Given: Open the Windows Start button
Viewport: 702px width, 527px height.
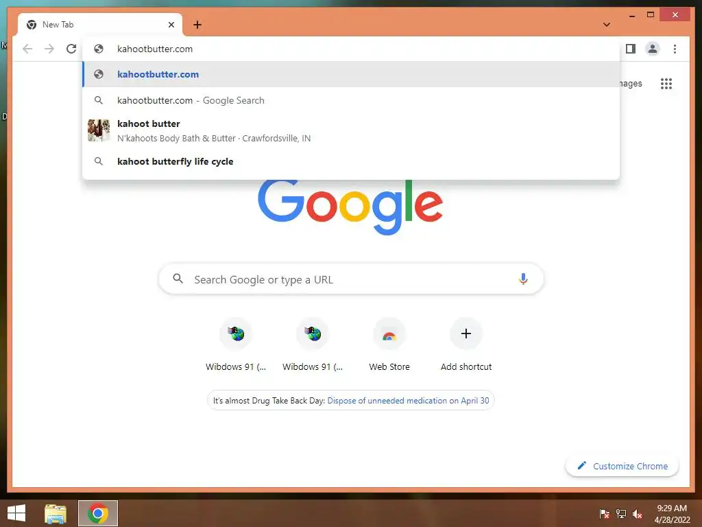Looking at the screenshot, I should (16, 513).
